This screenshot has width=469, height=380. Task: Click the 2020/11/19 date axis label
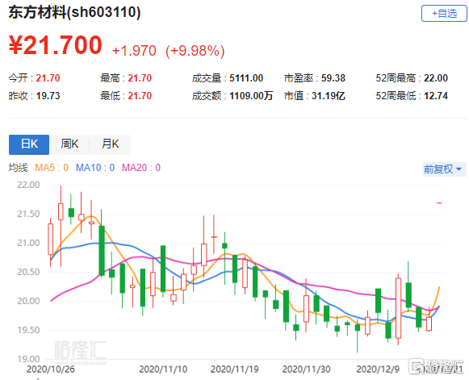tap(235, 370)
